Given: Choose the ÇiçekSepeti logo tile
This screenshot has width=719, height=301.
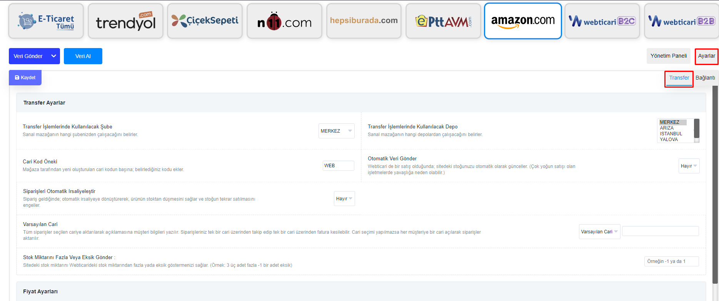Looking at the screenshot, I should point(205,21).
